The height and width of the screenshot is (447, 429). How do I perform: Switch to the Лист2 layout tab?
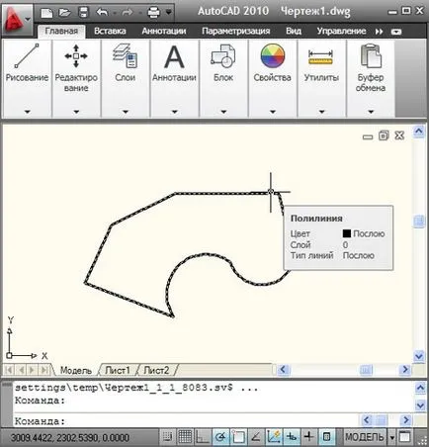tap(156, 370)
